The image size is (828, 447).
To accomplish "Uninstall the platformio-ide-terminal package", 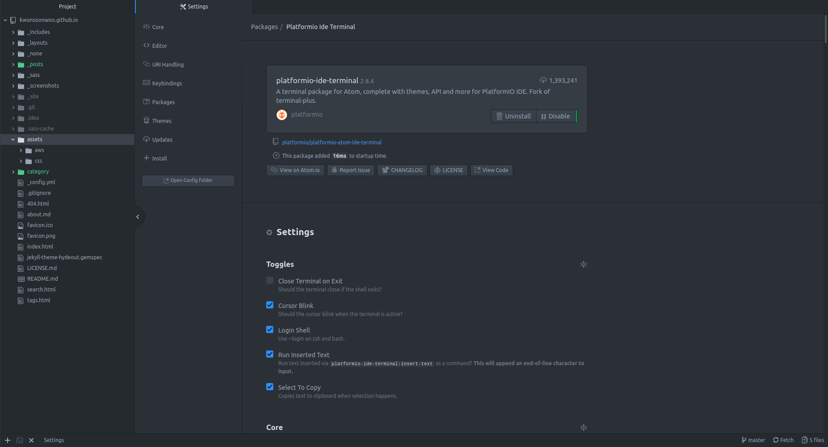I will click(513, 116).
